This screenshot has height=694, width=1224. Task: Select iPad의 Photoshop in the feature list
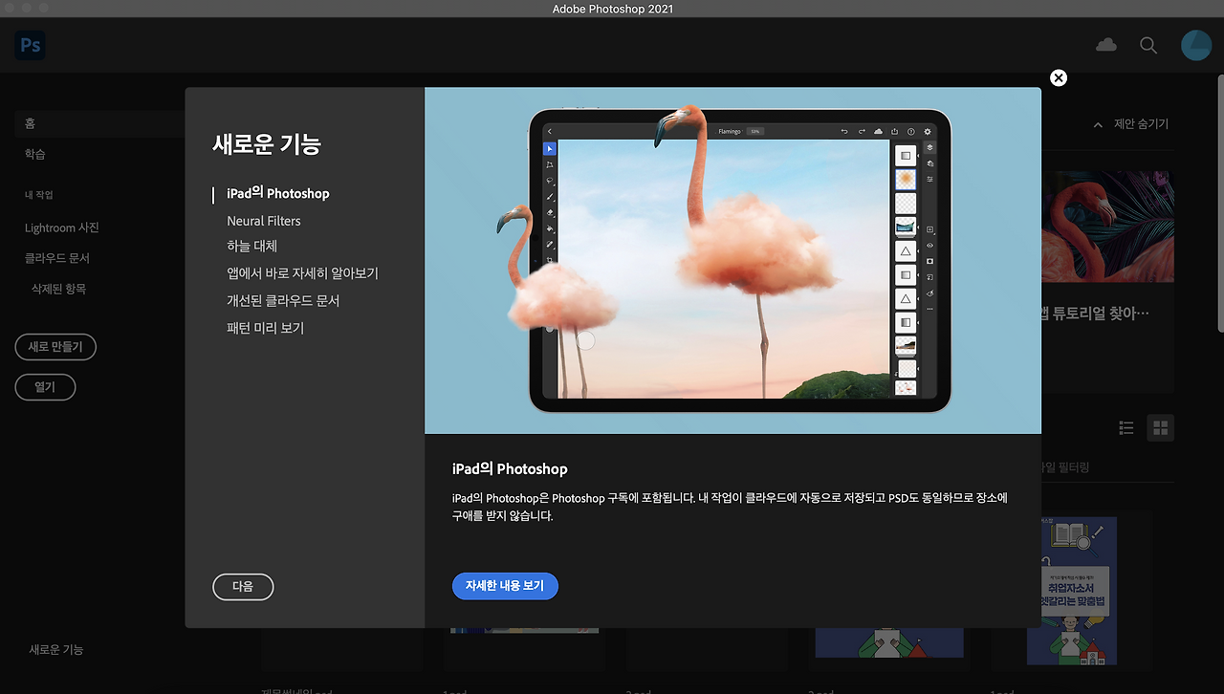coord(278,194)
